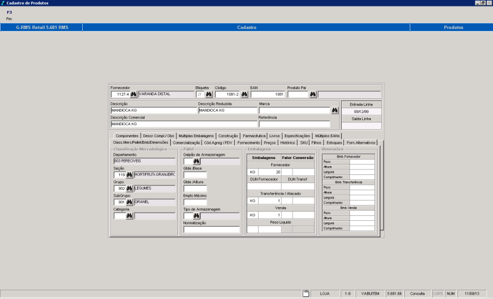Click the Etiqueta search binoculars icon
This screenshot has width=493, height=299.
pos(209,95)
